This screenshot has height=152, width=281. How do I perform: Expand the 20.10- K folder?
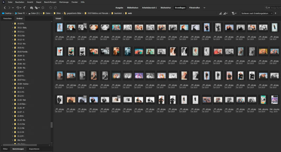point(13,88)
